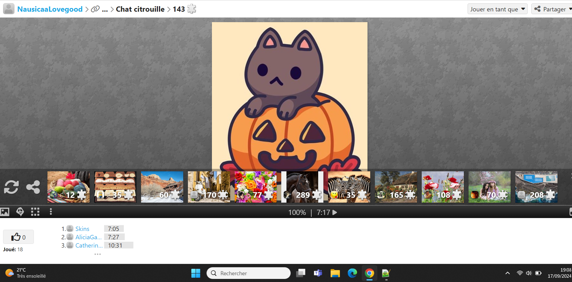Click the 100% completion indicator
Image resolution: width=572 pixels, height=282 pixels.
point(297,212)
